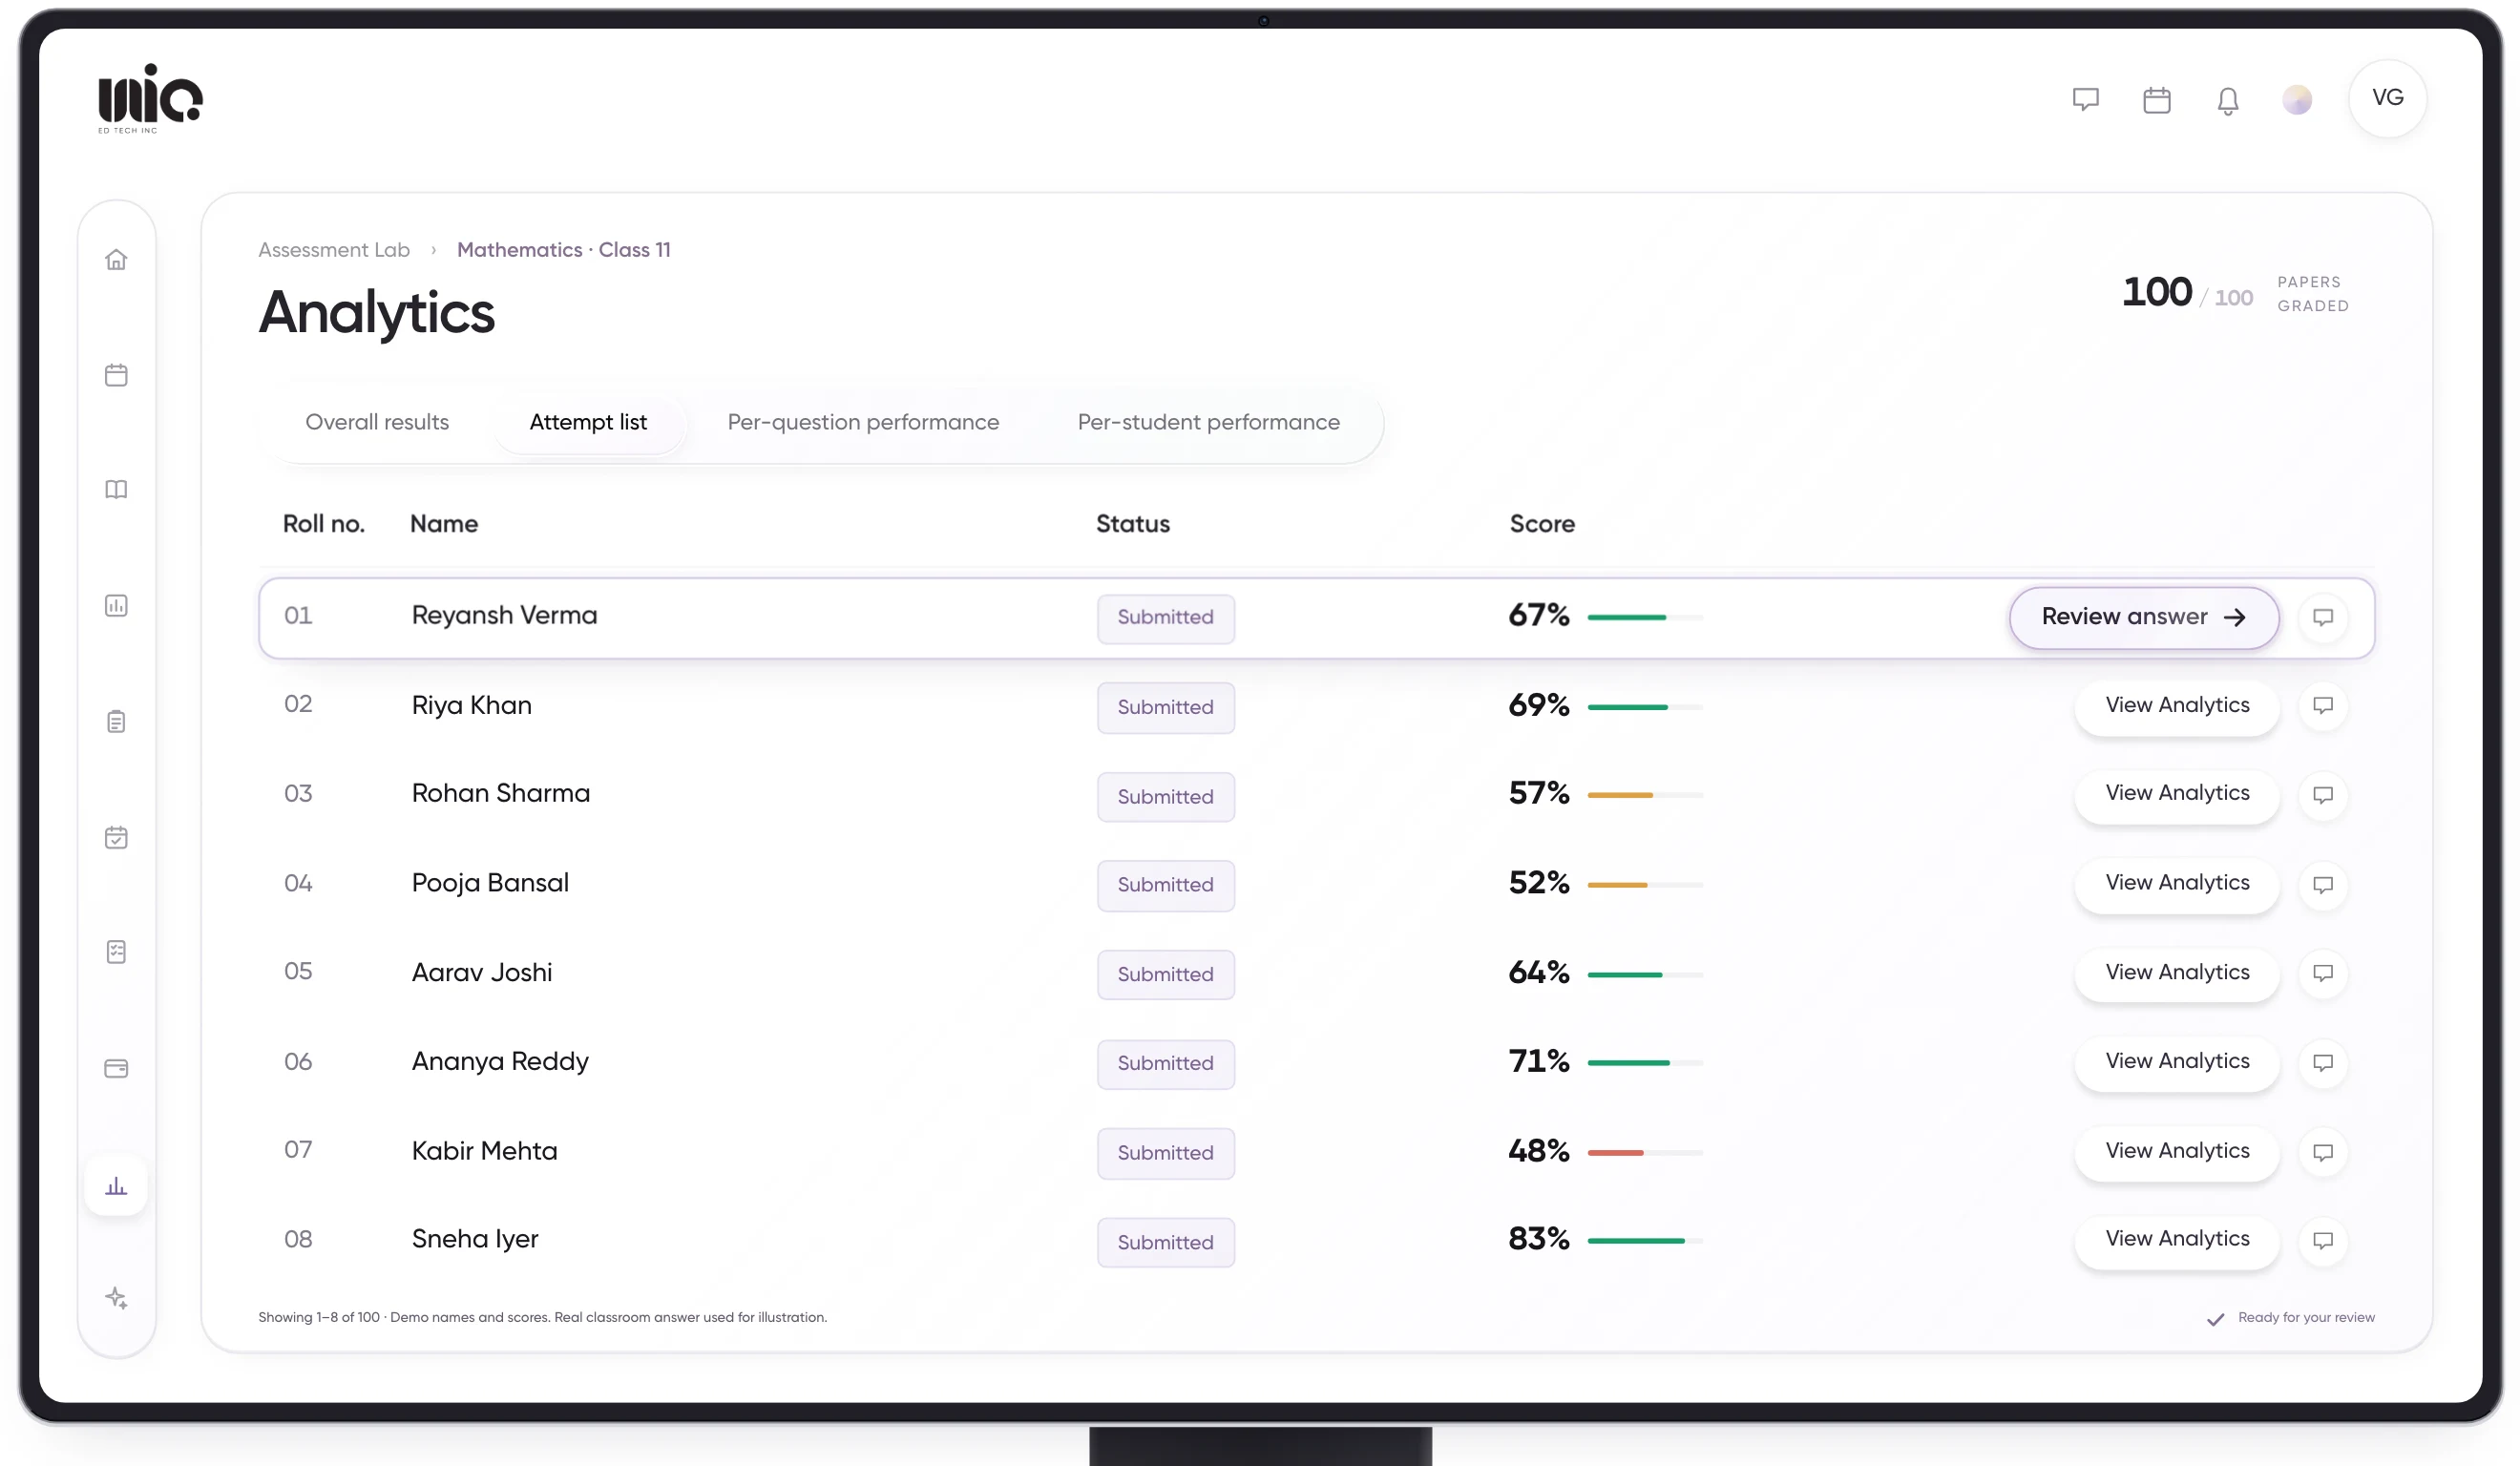The image size is (2520, 1466).
Task: Open messages chat icon in header
Action: tap(2085, 100)
